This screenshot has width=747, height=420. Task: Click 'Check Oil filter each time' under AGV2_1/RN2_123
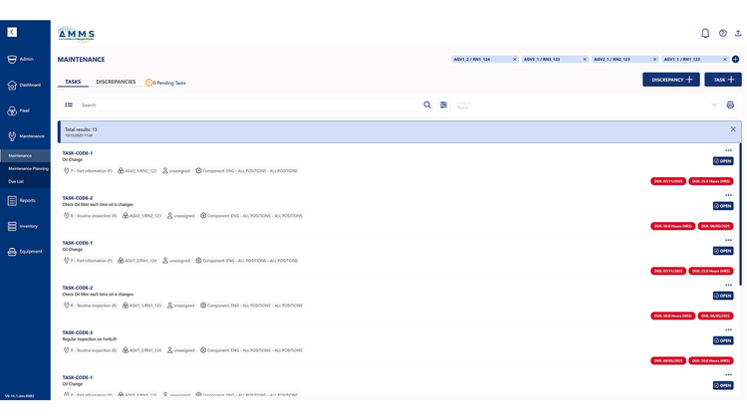click(98, 204)
